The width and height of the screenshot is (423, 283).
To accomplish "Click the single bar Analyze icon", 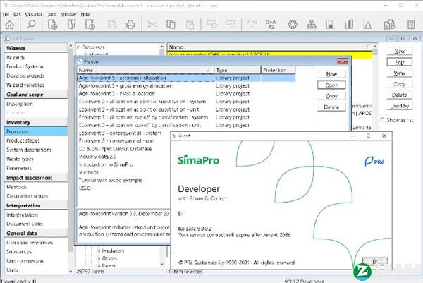I will (330, 25).
